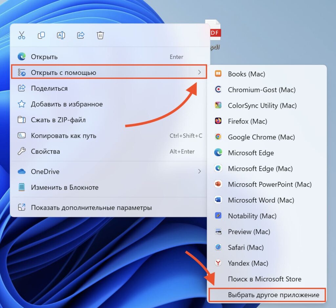Open Свойства from the context menu
Screen dimensions: 336x308
coord(109,152)
